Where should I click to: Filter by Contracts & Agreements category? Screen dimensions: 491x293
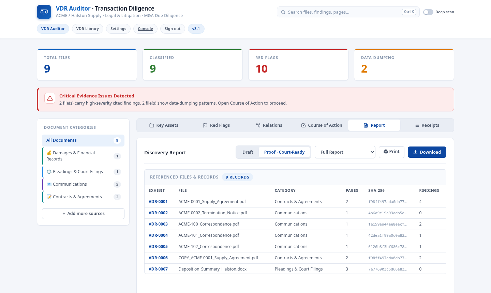click(83, 197)
